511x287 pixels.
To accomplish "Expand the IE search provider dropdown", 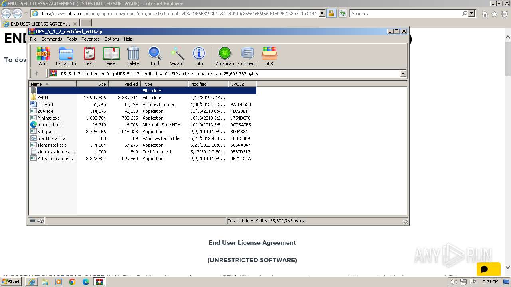I will point(471,13).
